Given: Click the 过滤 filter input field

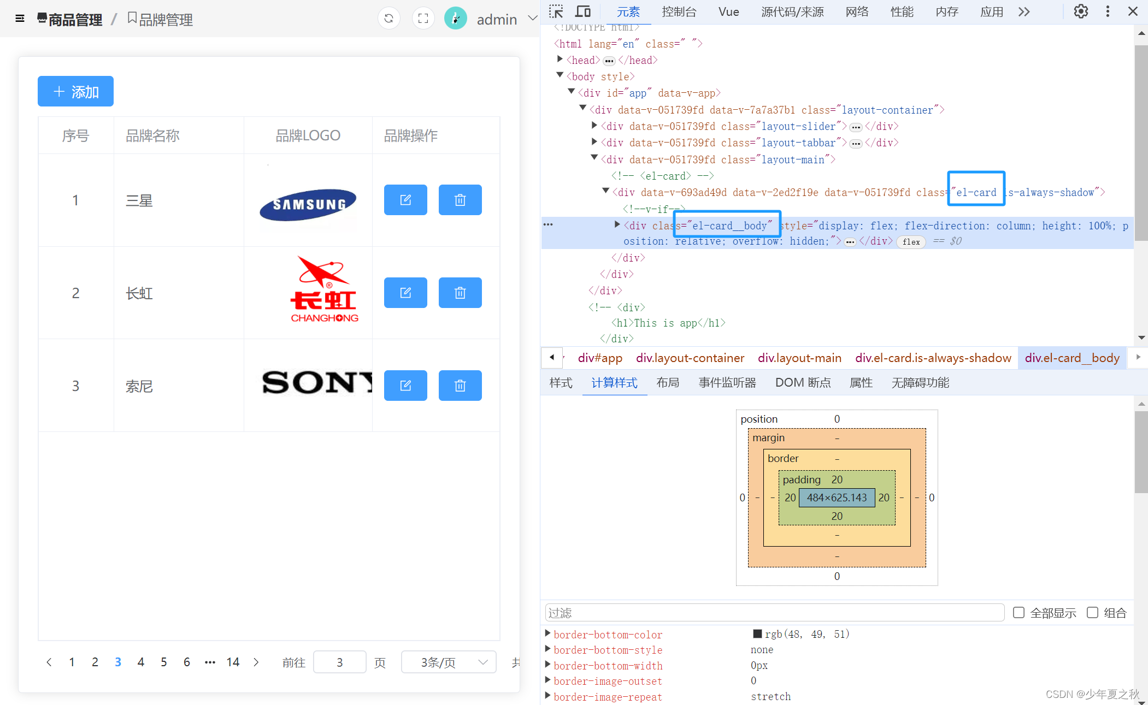Looking at the screenshot, I should click(774, 612).
